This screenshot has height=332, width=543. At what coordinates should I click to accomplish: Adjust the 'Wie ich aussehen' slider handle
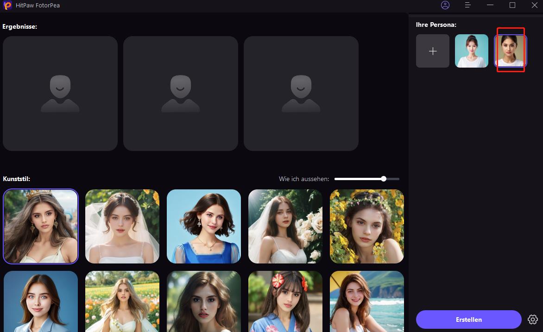click(x=384, y=179)
